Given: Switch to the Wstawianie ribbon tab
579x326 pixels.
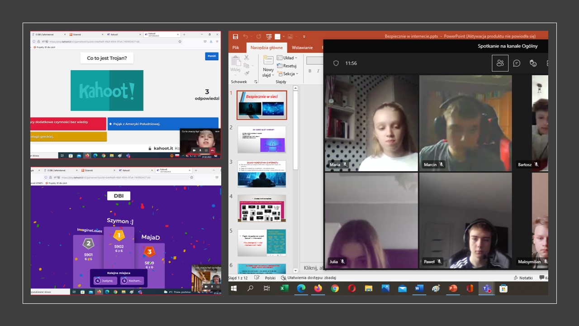Looking at the screenshot, I should pyautogui.click(x=302, y=48).
